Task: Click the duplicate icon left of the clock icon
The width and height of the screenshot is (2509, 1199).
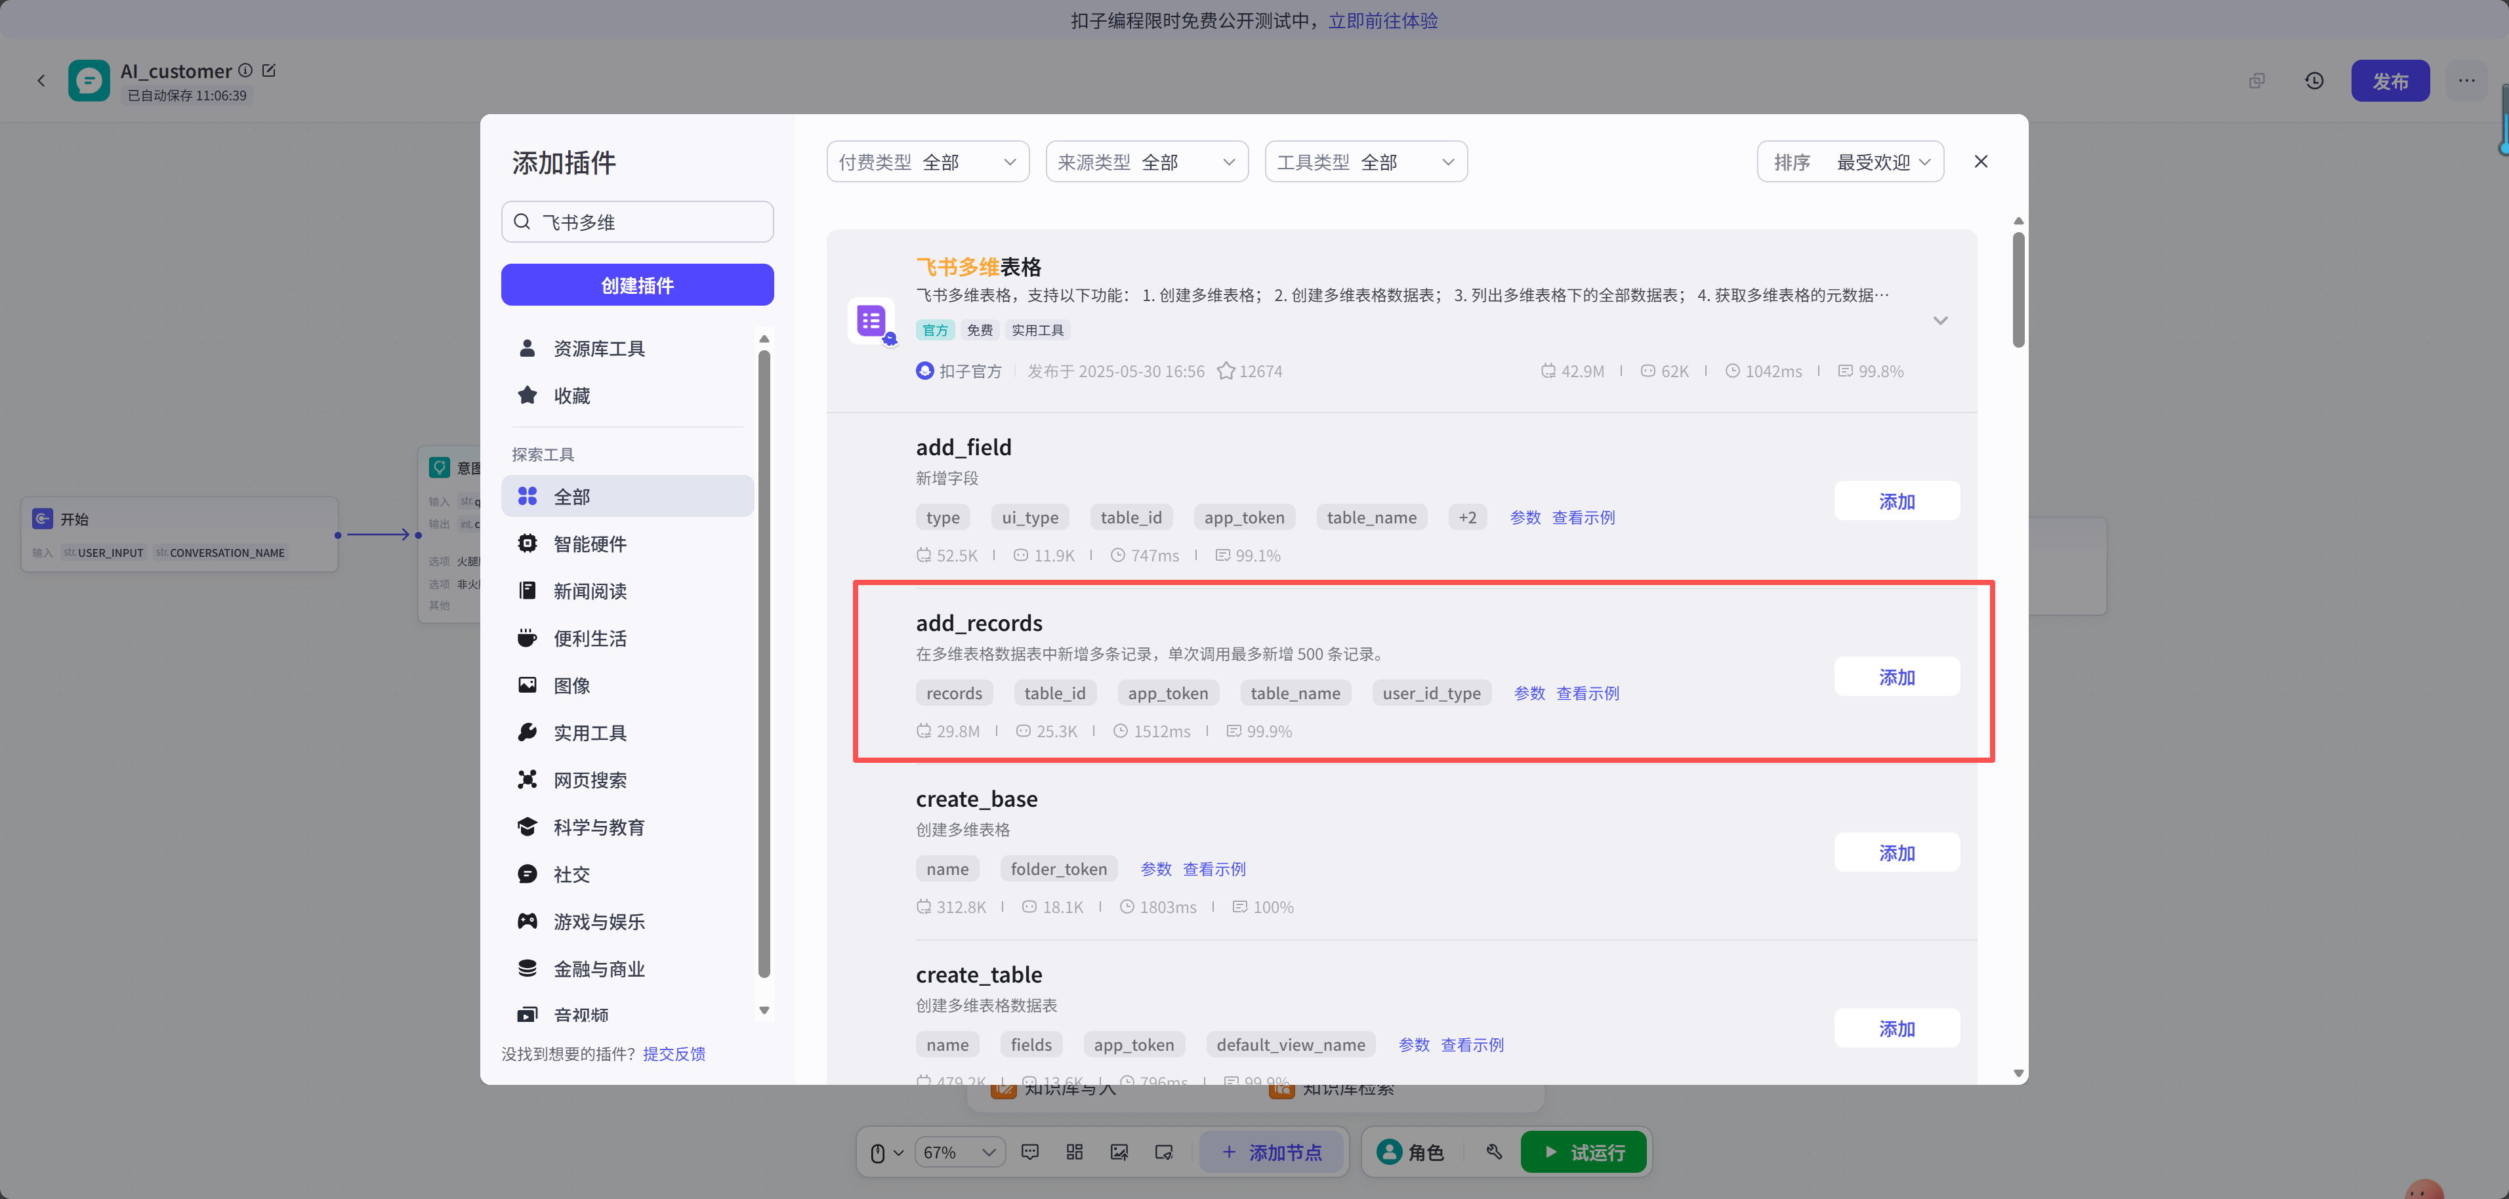Action: 2257,81
